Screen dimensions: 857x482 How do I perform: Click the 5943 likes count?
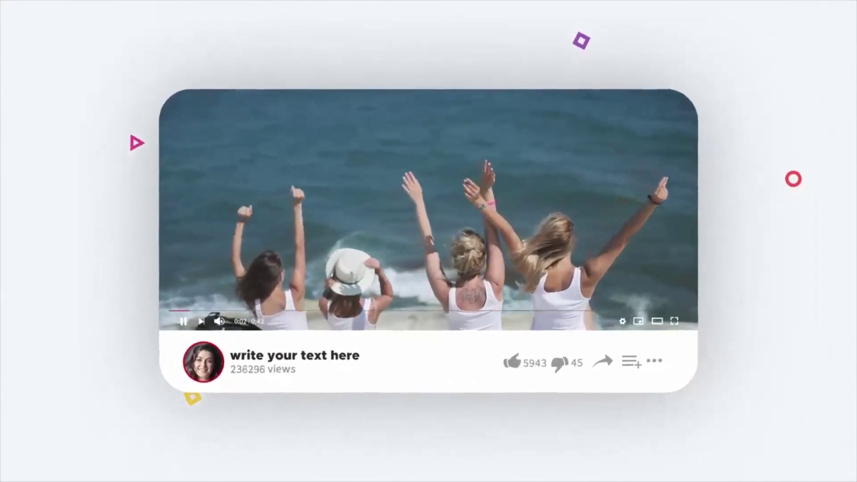point(535,363)
